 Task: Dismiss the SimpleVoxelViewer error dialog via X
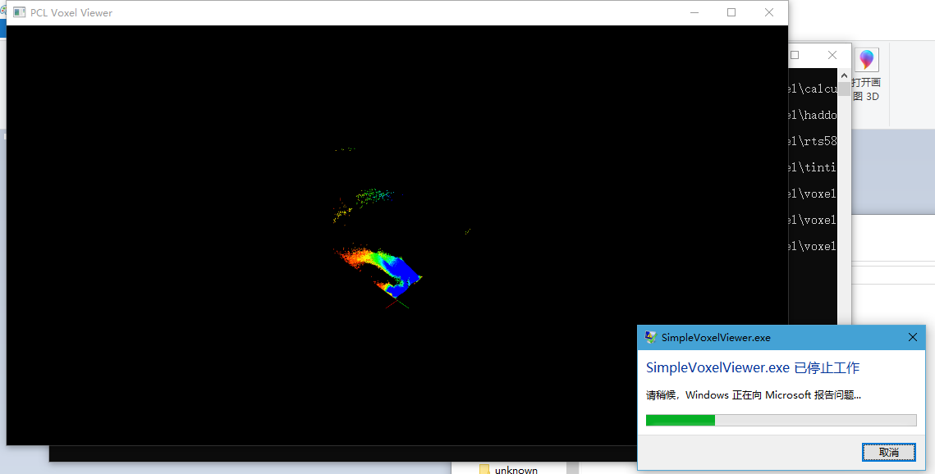point(912,337)
